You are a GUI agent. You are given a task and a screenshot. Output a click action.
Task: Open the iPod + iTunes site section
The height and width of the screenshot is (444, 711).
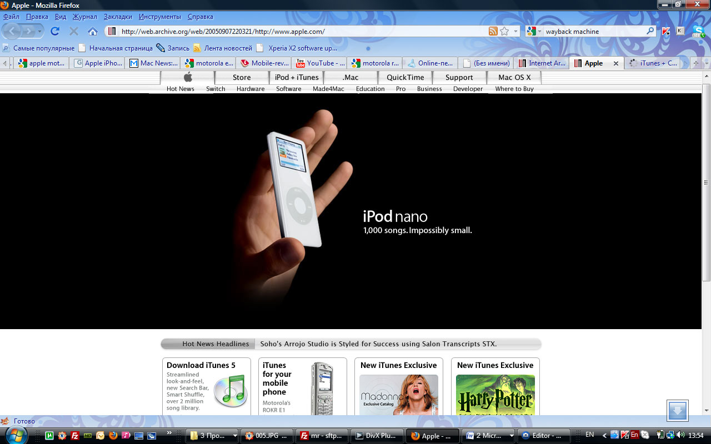coord(297,77)
